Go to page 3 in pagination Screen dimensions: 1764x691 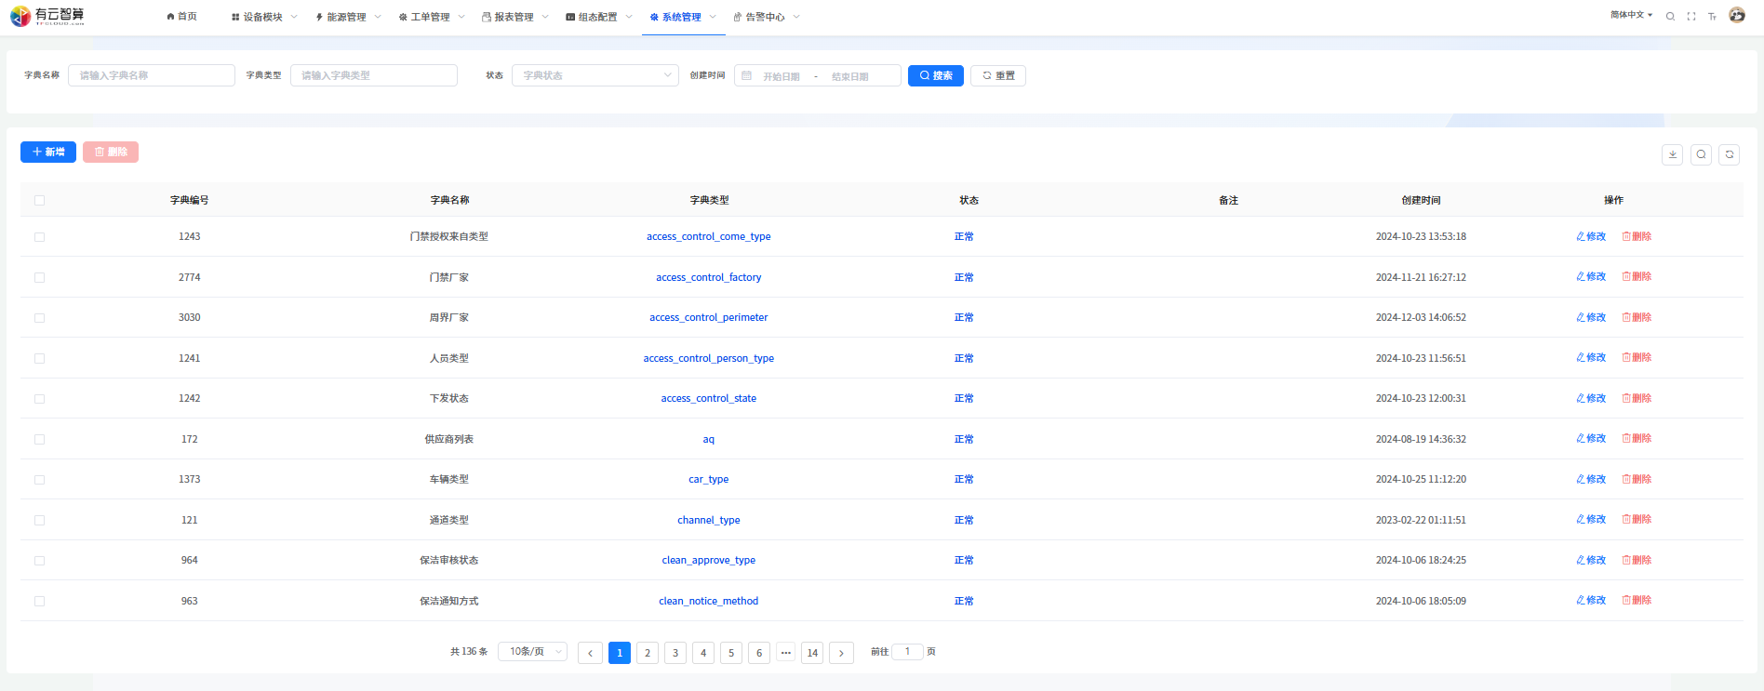click(675, 653)
